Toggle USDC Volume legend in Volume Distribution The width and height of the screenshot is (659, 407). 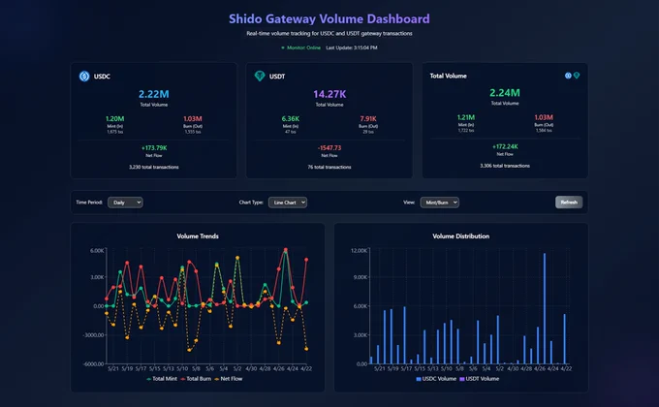436,379
